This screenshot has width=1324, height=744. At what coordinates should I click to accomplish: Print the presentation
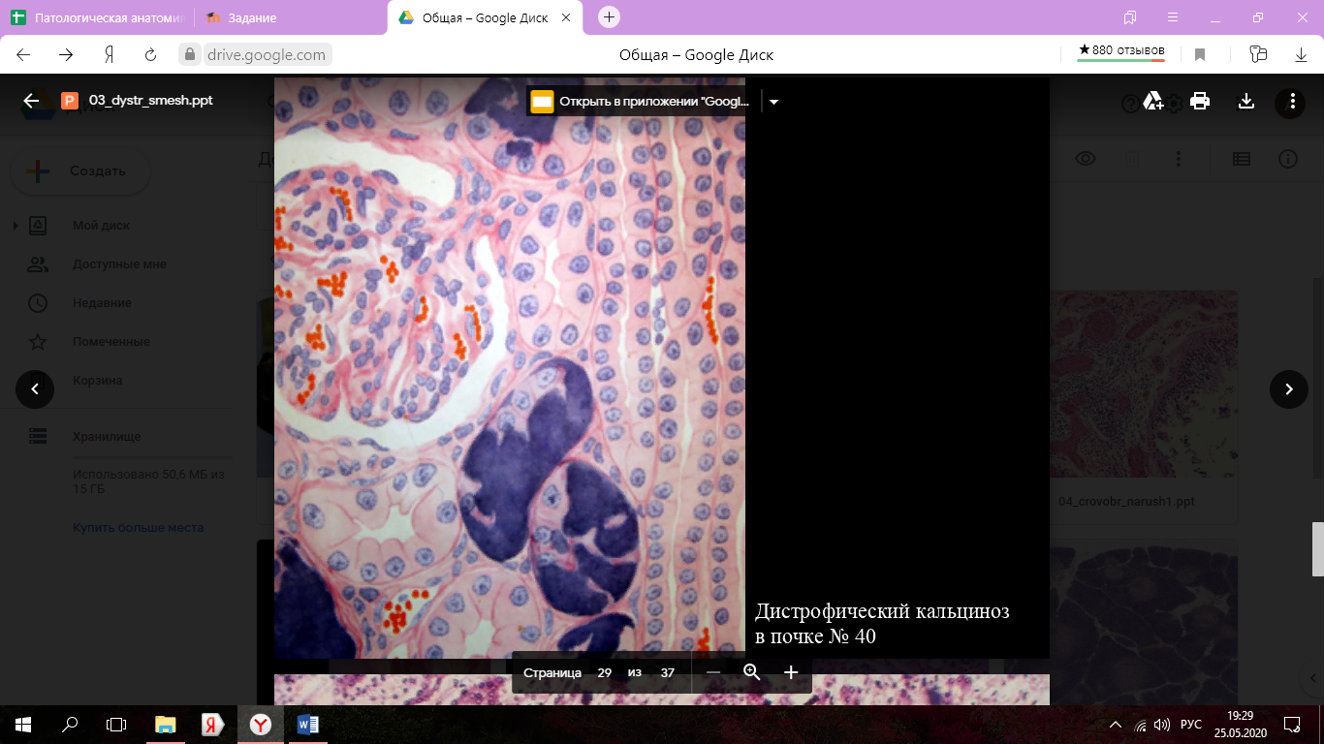pyautogui.click(x=1200, y=101)
